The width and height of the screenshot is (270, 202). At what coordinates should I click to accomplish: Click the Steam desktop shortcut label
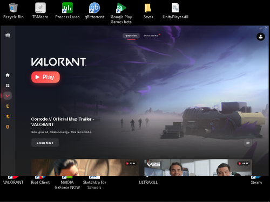(x=256, y=183)
